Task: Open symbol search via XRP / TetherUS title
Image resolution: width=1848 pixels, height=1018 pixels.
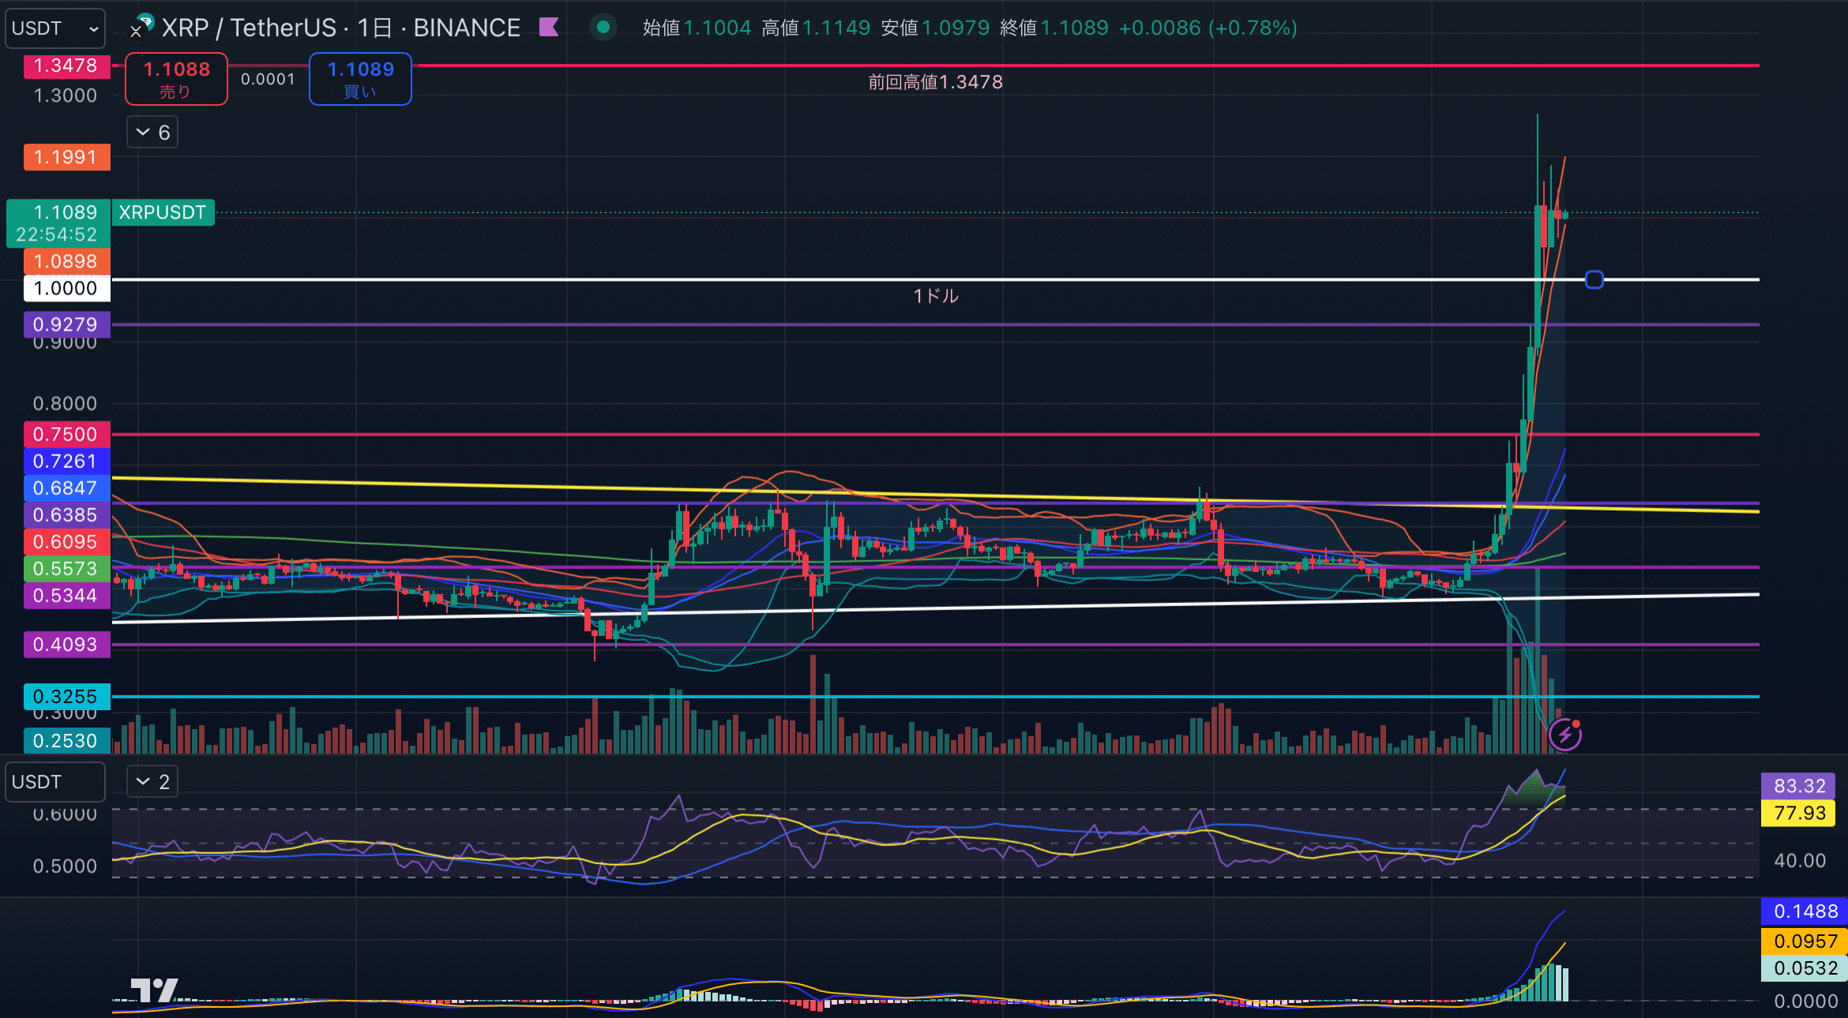Action: [x=250, y=28]
